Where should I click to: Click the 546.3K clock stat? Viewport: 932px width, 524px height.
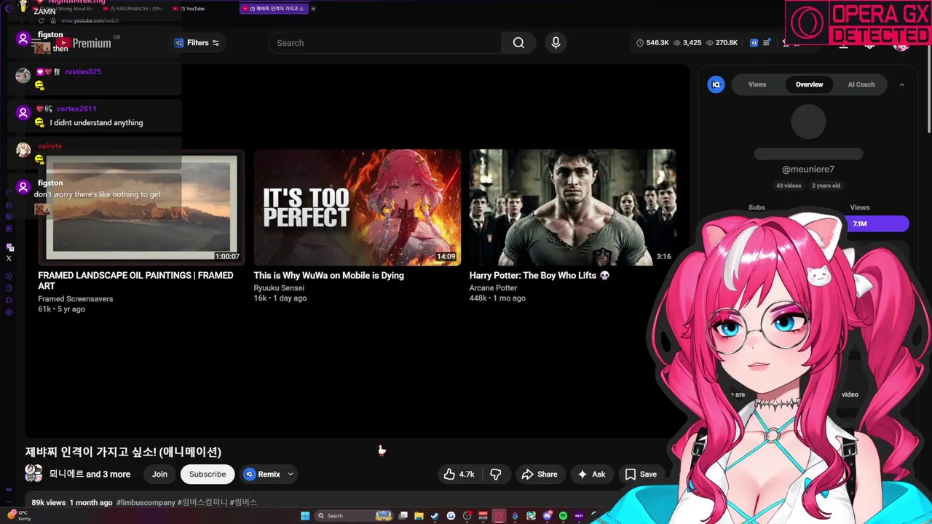coord(652,43)
